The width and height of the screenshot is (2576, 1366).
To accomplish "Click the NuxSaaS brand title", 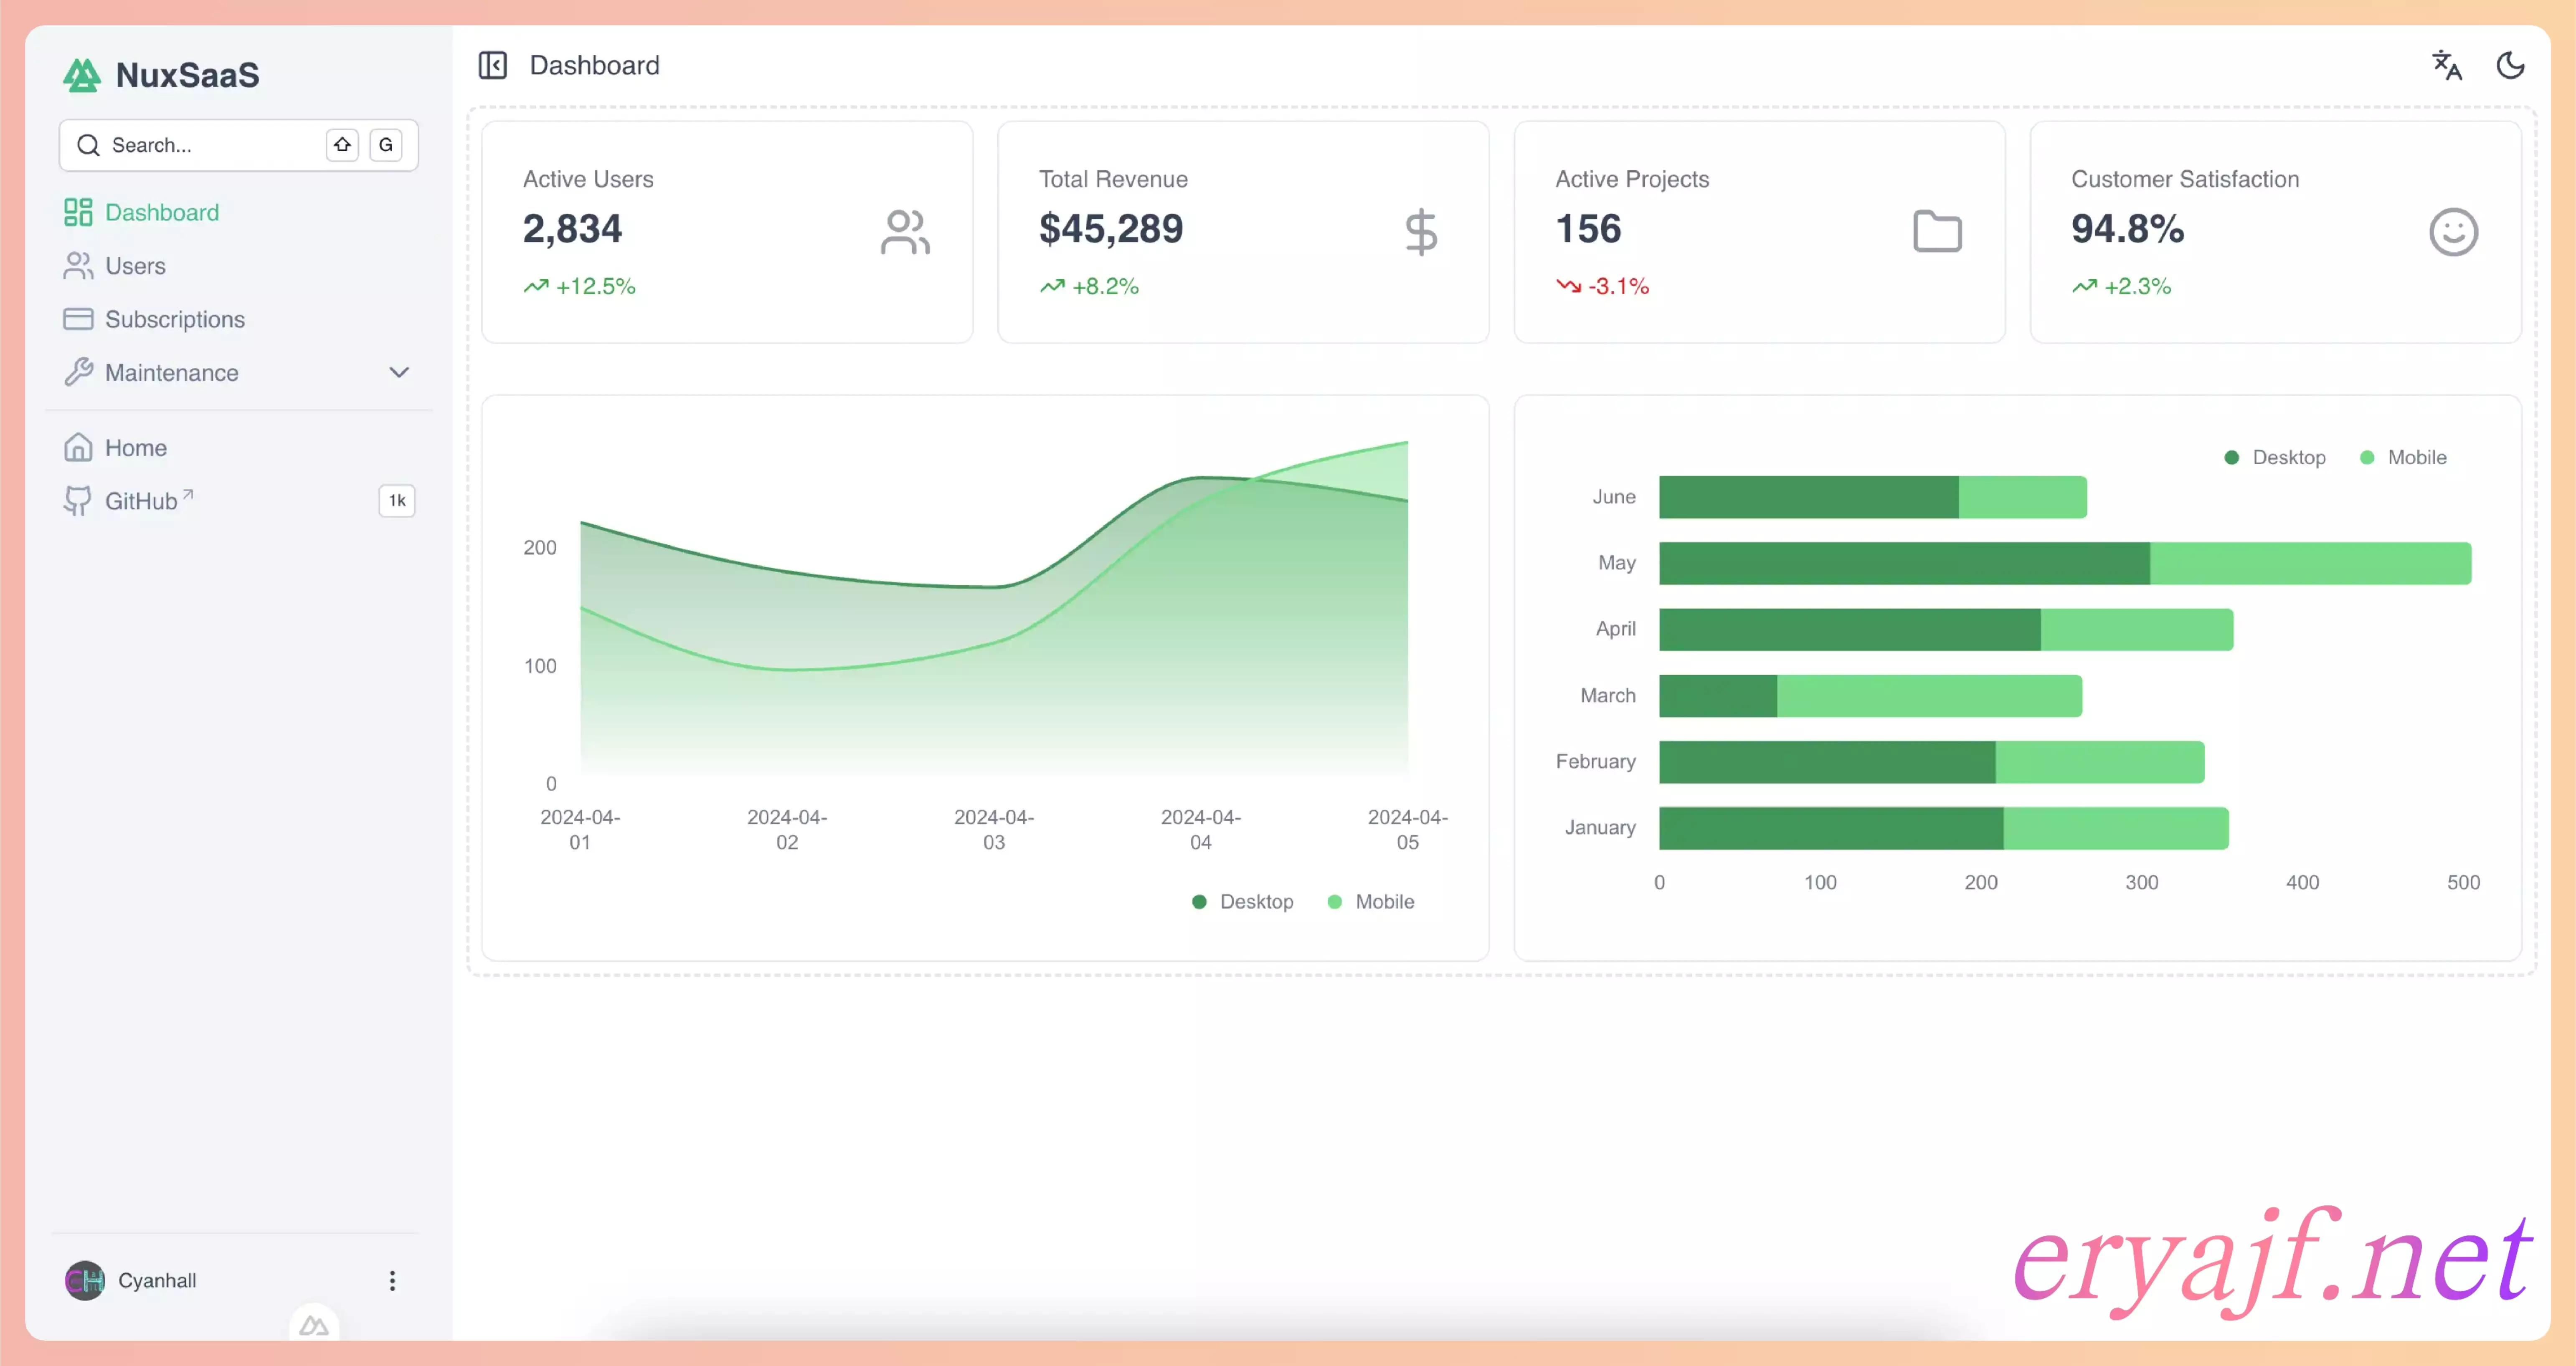I will (187, 75).
